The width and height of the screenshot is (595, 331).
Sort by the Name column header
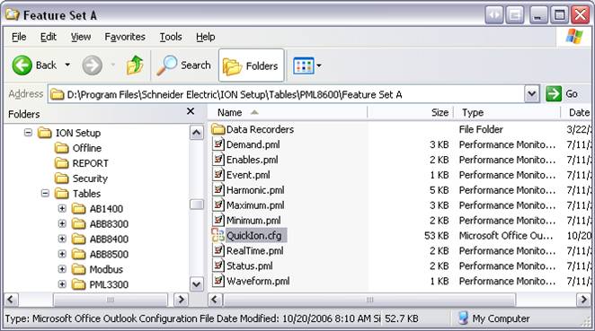pos(288,112)
